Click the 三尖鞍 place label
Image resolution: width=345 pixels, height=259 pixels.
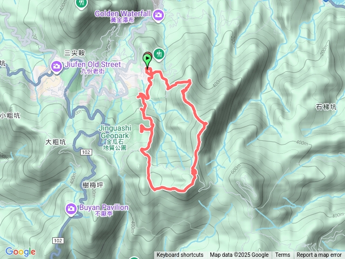coord(75,53)
